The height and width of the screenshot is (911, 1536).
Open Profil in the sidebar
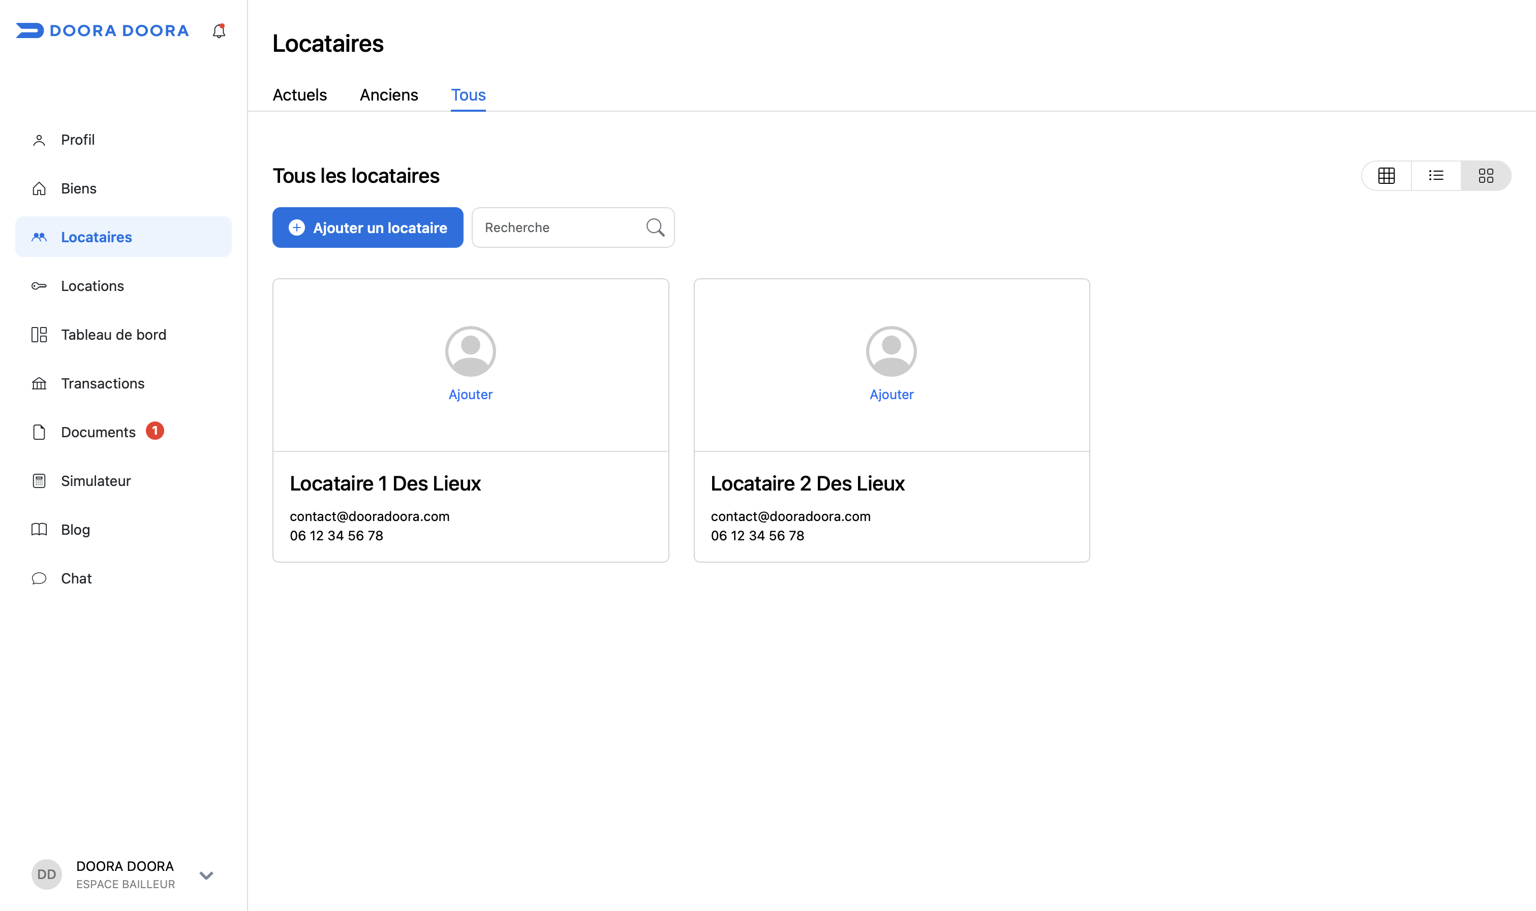(124, 140)
